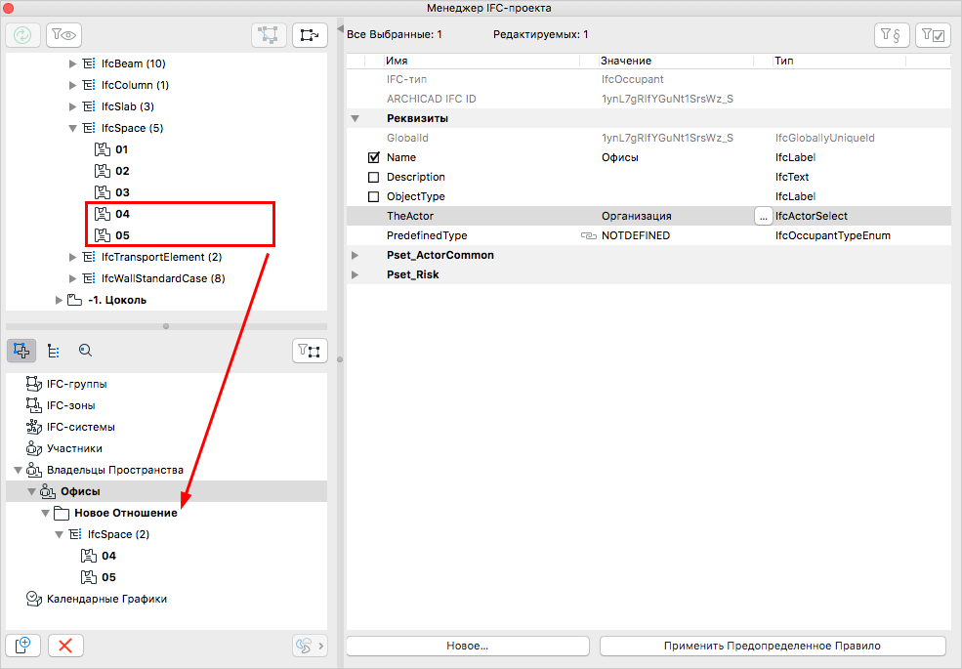Click the select-elements-in-project toolbar icon
The image size is (962, 669).
[x=269, y=35]
